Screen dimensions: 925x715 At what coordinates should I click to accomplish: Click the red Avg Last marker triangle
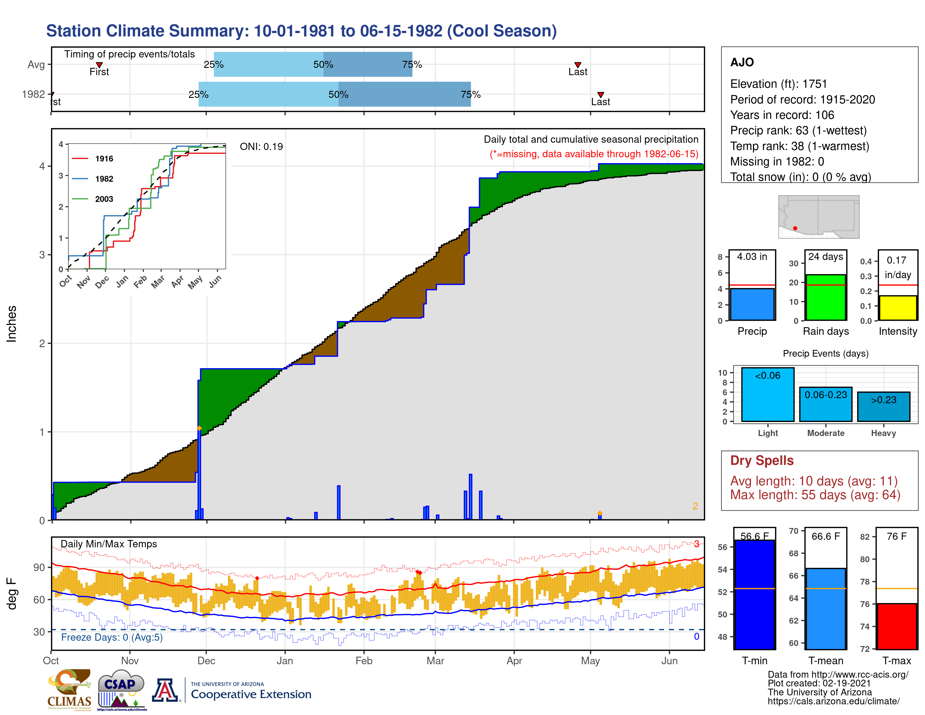click(578, 65)
